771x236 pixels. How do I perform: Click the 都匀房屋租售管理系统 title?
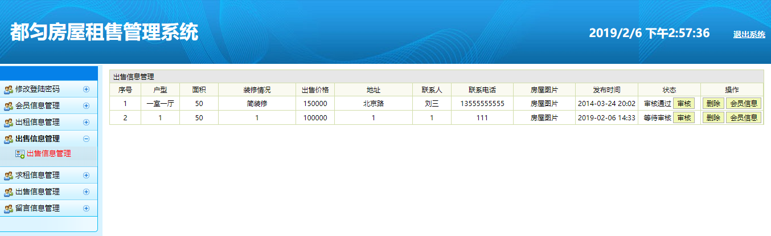click(x=104, y=32)
